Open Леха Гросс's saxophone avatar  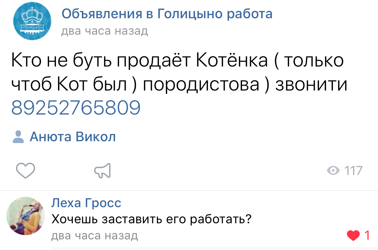(x=26, y=216)
